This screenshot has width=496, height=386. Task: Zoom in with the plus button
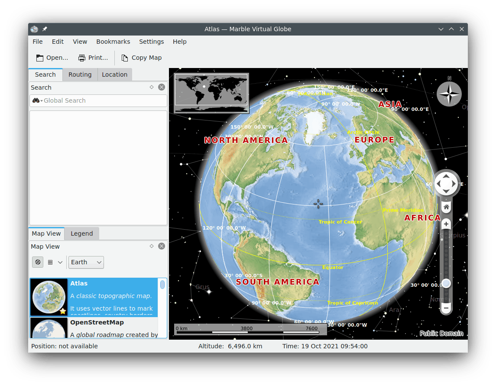click(446, 224)
